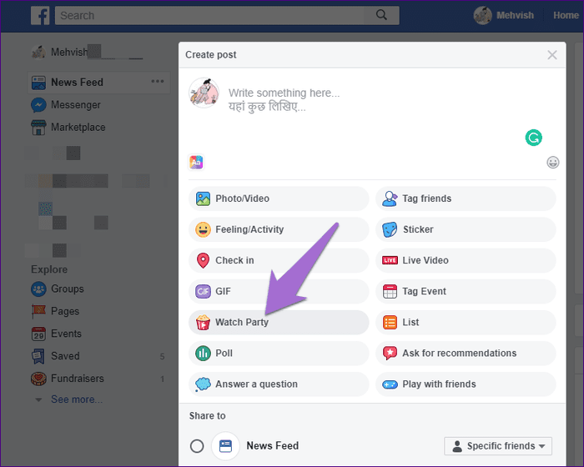
Task: Create a Poll
Action: [x=279, y=353]
